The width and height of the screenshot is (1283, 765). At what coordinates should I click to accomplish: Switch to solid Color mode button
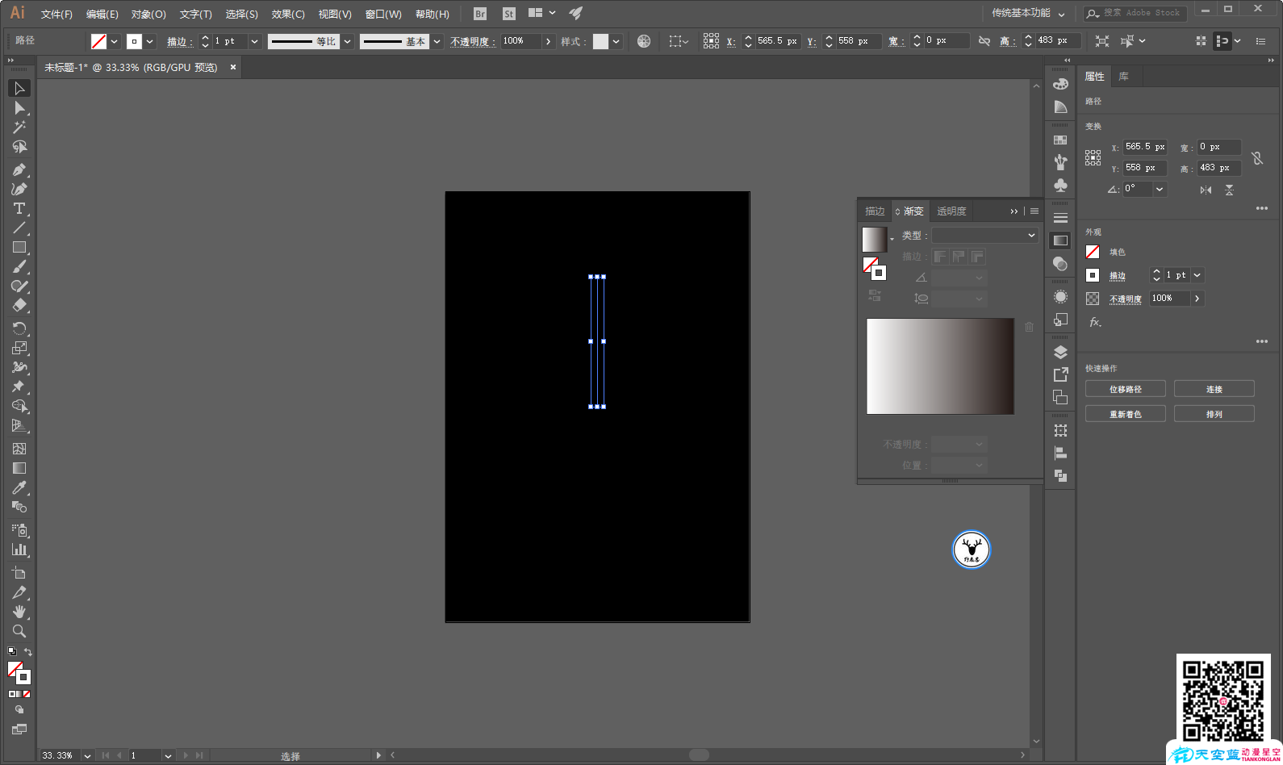12,694
